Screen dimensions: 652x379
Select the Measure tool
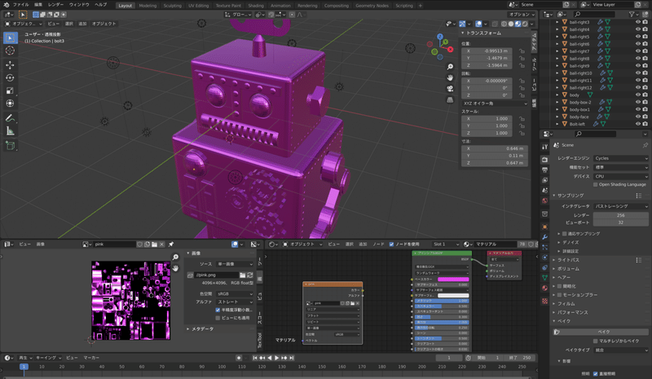click(10, 131)
